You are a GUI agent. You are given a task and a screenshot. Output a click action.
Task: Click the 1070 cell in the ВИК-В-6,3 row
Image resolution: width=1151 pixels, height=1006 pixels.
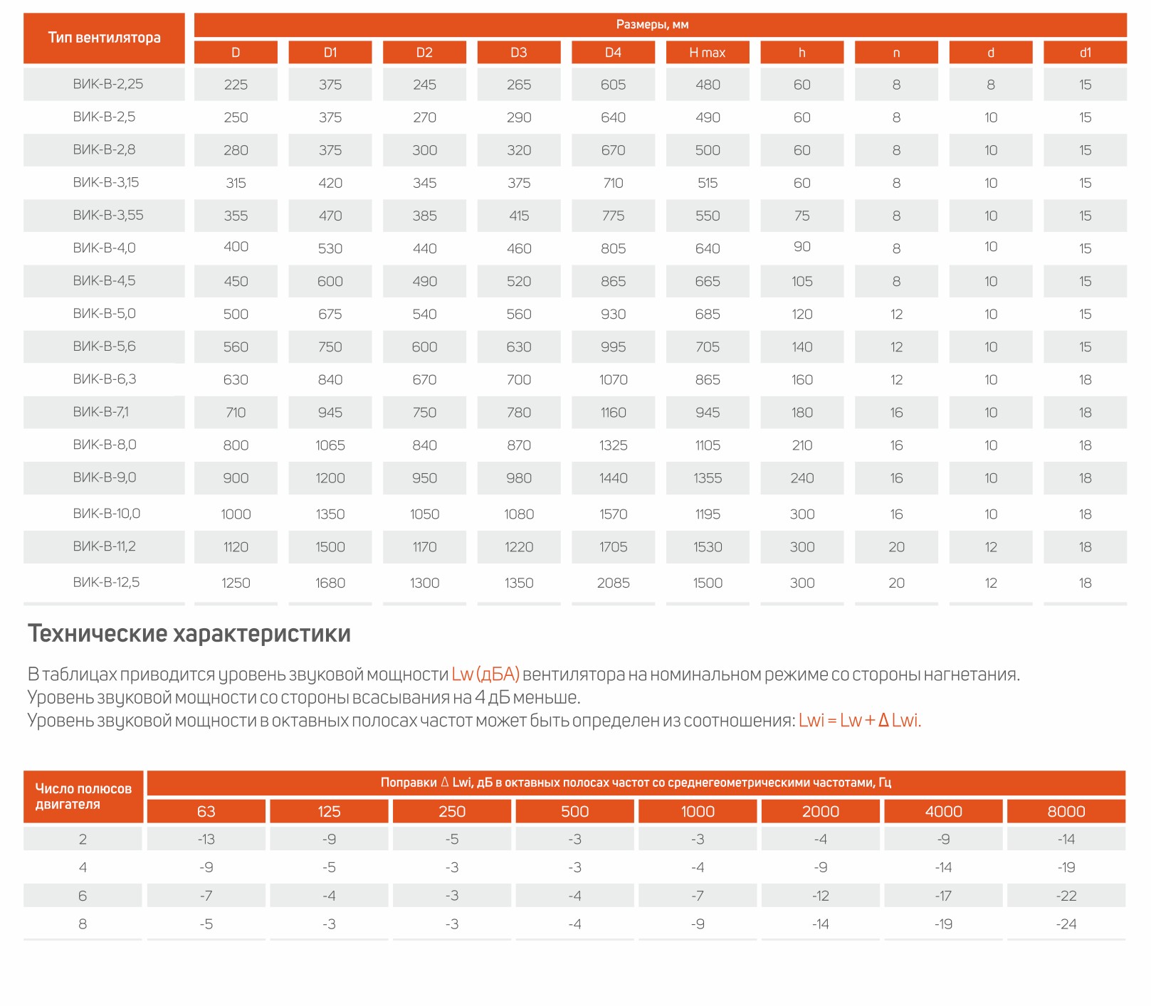613,379
